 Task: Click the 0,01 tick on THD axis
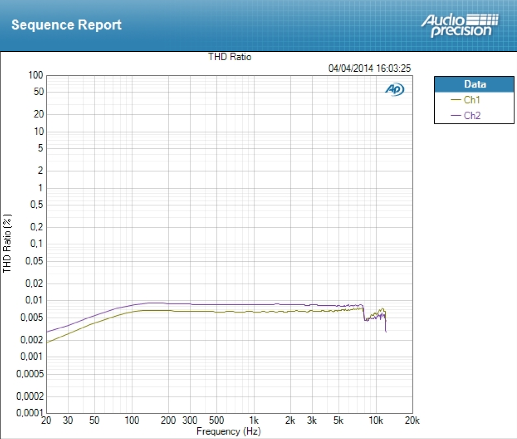pyautogui.click(x=34, y=300)
